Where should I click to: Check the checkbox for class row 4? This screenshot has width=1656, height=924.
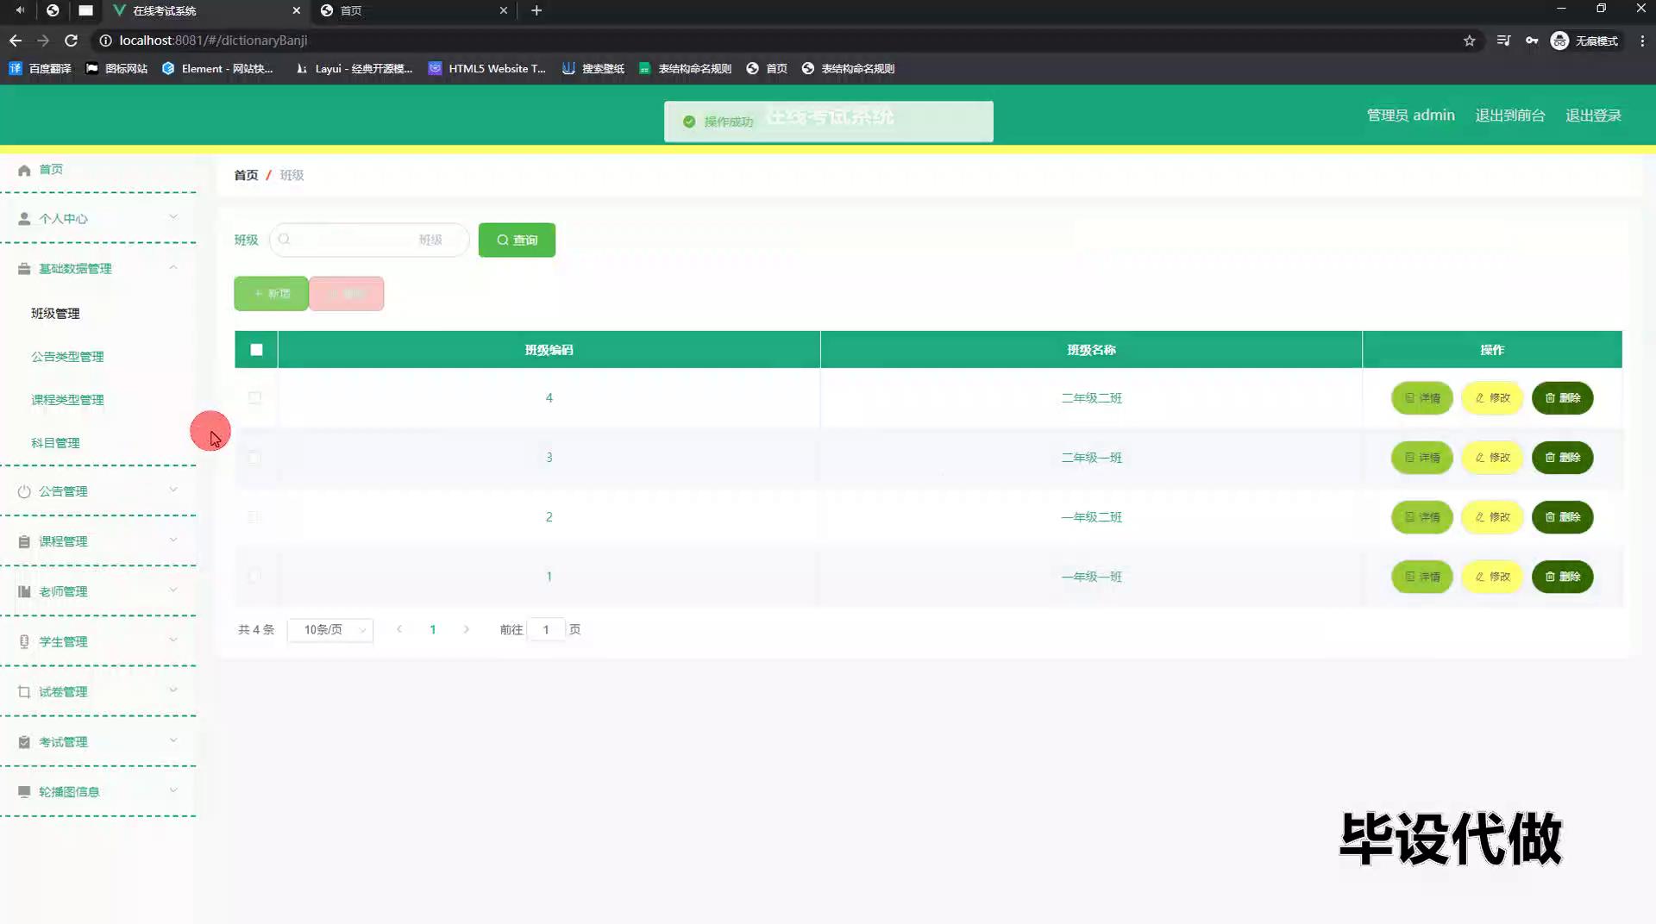click(x=254, y=398)
